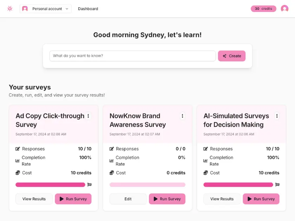Open the app's sparkle logo home icon
Image resolution: width=295 pixels, height=221 pixels.
(10, 8)
